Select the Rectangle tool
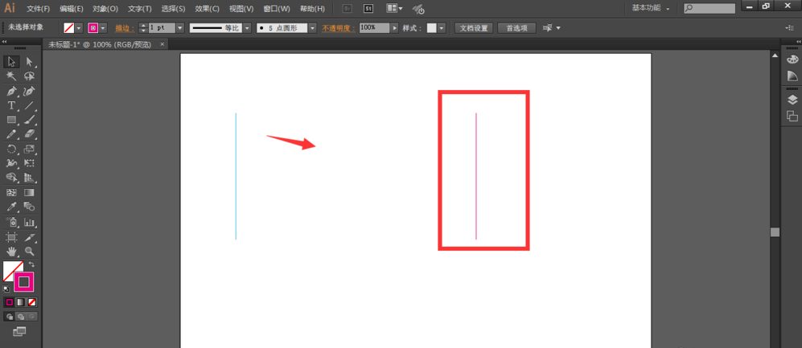The height and width of the screenshot is (348, 802). pyautogui.click(x=11, y=120)
